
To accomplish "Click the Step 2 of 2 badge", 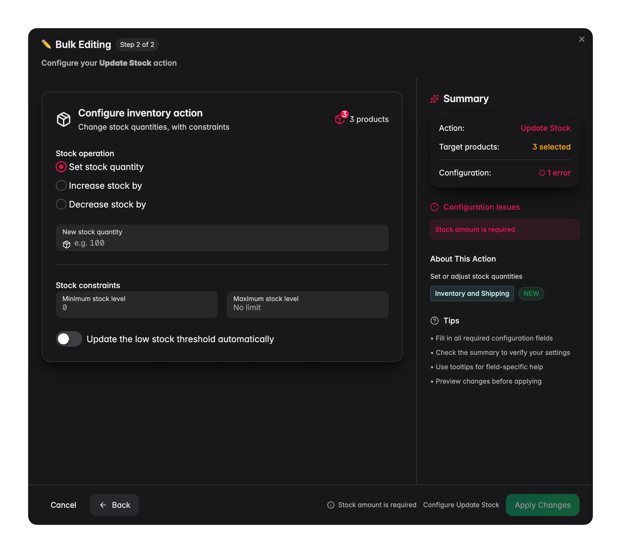I will [137, 45].
